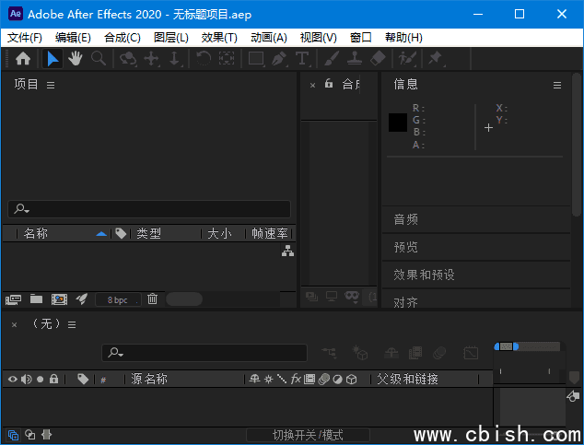Select the Pen tool

point(279,58)
